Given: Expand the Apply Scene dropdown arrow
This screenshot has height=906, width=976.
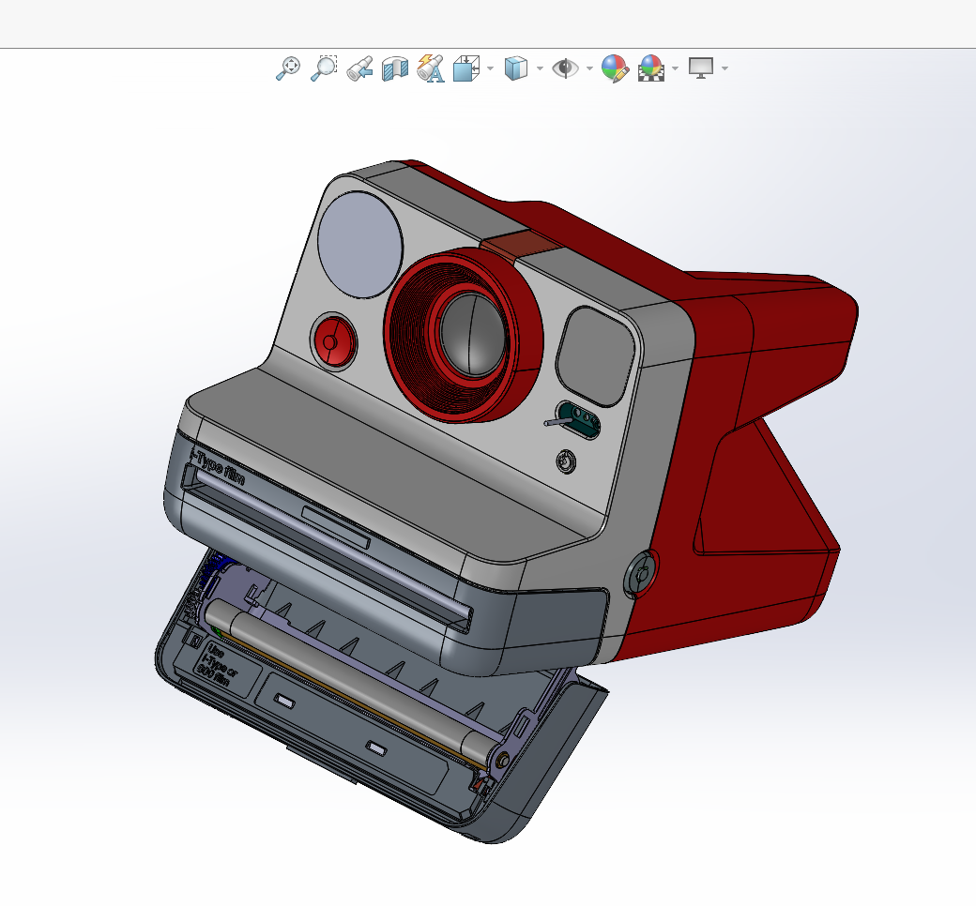Looking at the screenshot, I should (675, 68).
